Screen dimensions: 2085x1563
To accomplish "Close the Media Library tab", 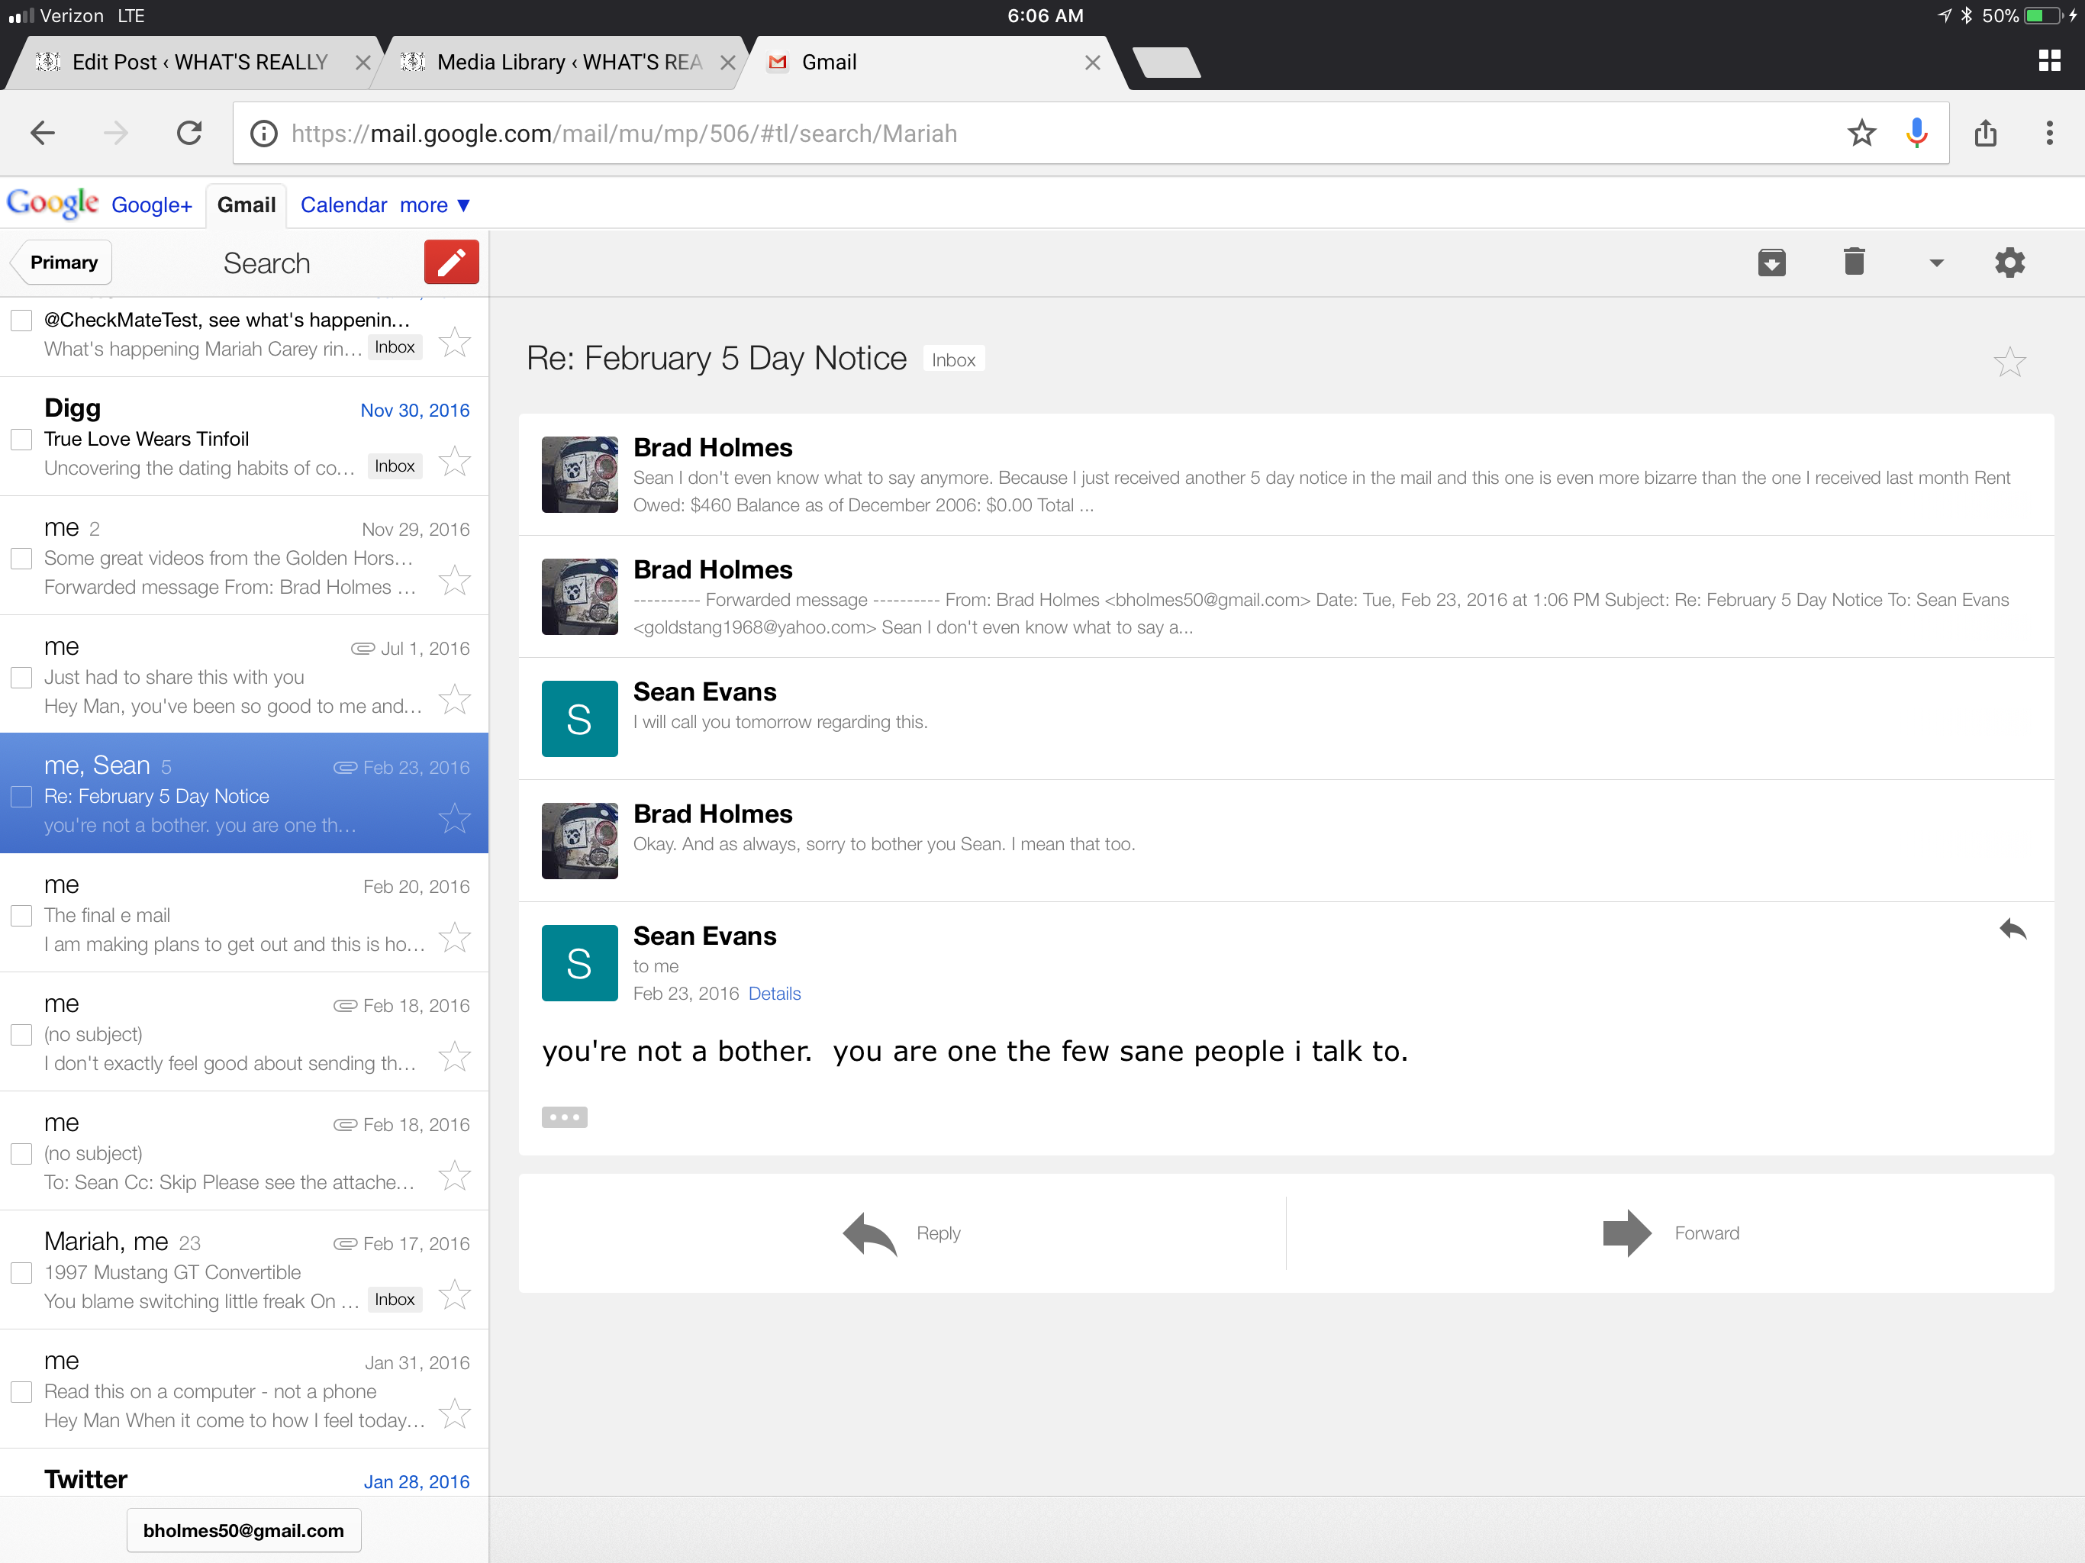I will click(x=727, y=63).
